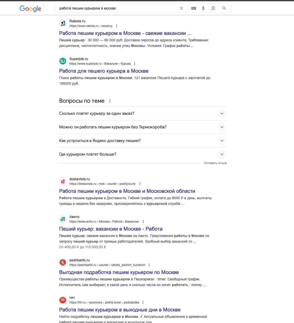Open three-dot menu next to Вопросы по теме
Image resolution: width=294 pixels, height=323 pixels.
pos(110,101)
